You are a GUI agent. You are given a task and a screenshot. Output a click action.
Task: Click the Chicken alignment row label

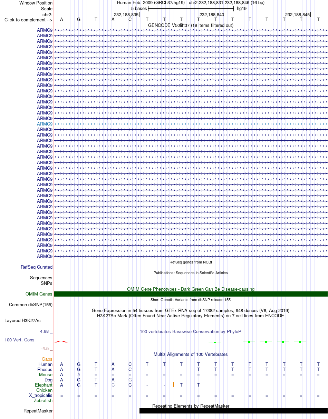[x=44, y=390]
